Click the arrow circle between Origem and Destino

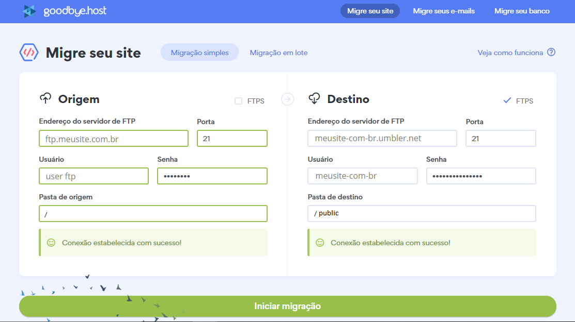click(287, 99)
